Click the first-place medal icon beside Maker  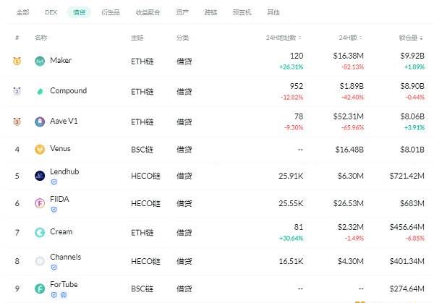click(x=17, y=61)
